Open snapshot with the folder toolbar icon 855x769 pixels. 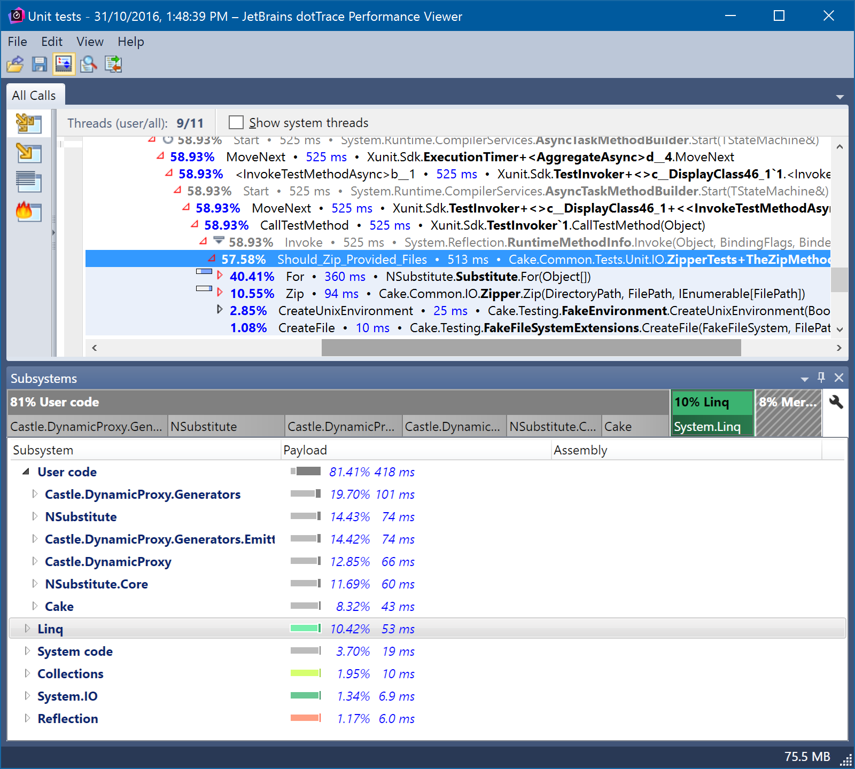15,64
